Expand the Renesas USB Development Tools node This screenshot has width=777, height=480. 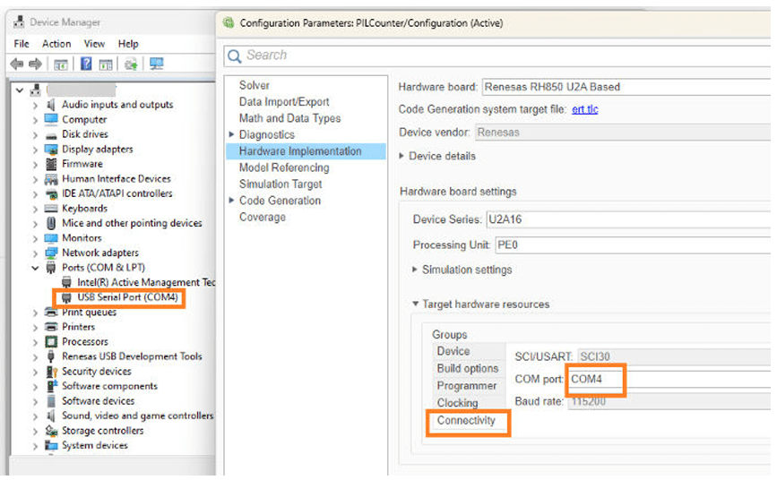(x=36, y=356)
